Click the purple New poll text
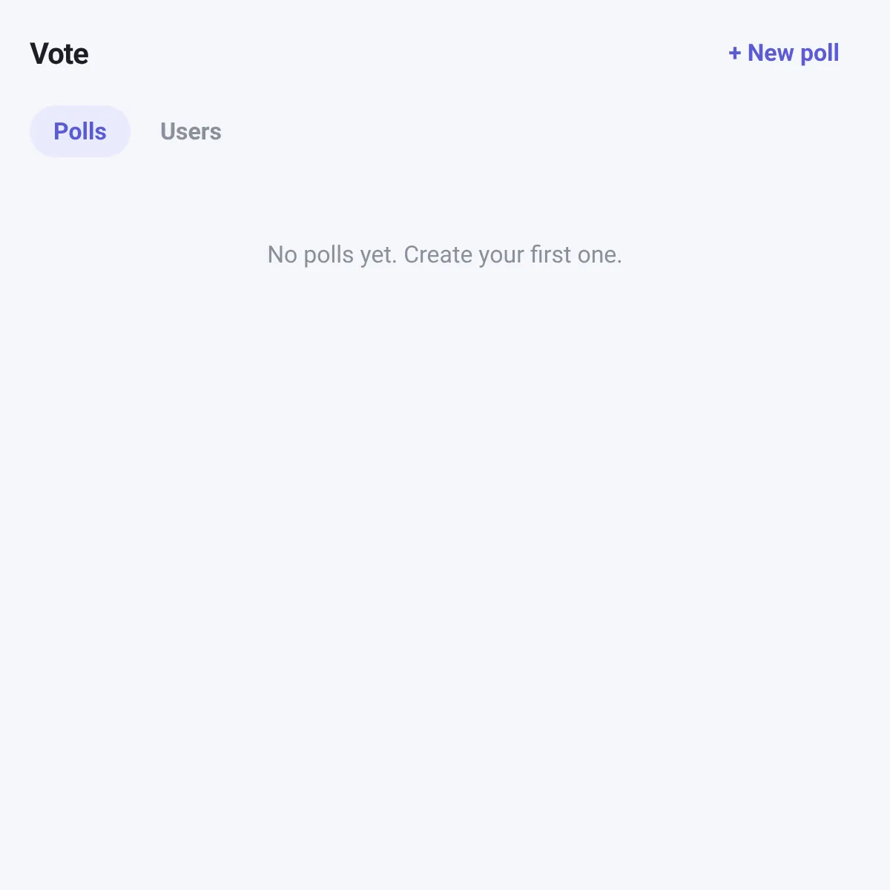890x890 pixels. click(x=793, y=53)
